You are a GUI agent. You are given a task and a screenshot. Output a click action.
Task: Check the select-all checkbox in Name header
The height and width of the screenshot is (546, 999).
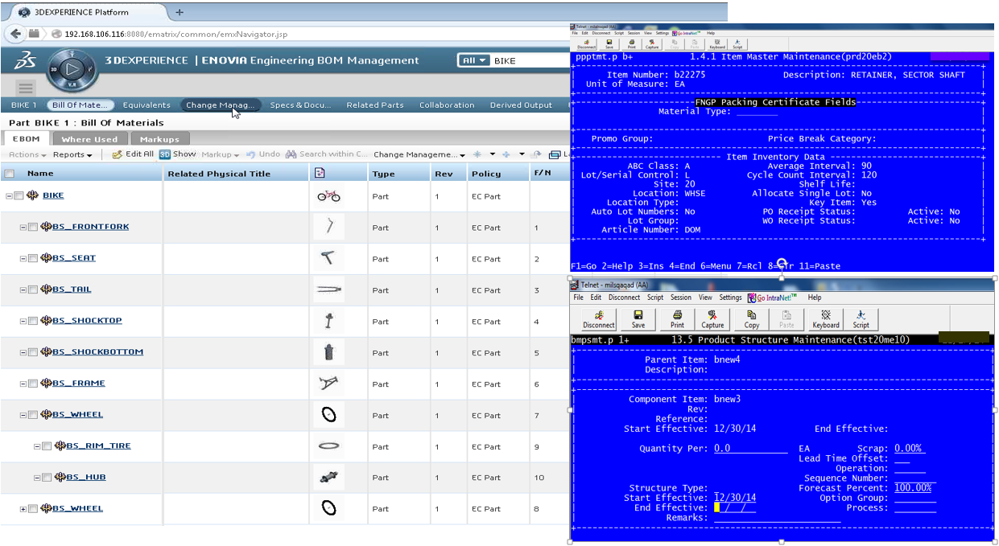[x=9, y=174]
